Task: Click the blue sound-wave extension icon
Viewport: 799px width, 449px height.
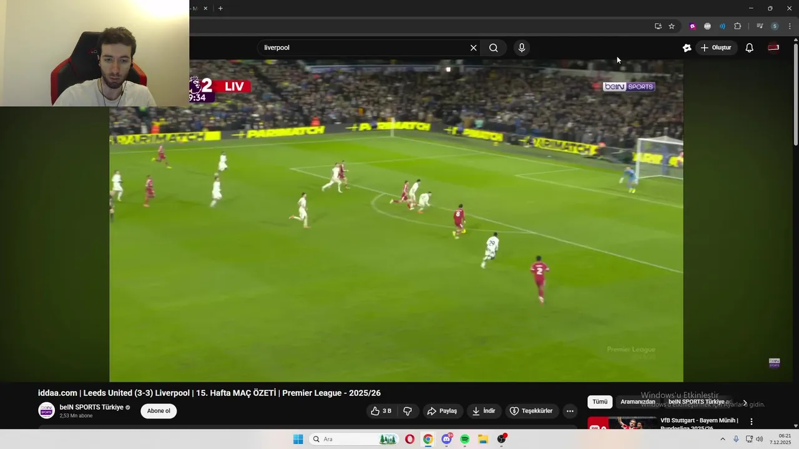Action: (722, 26)
